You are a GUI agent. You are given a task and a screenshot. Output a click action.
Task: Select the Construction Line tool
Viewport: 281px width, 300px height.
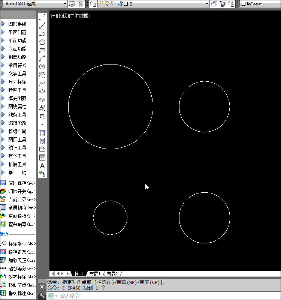(x=42, y=25)
